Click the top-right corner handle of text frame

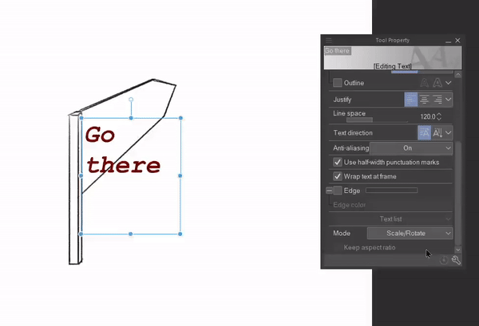[x=180, y=118]
